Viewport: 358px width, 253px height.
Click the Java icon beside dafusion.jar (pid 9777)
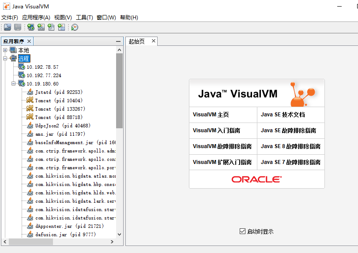click(x=30, y=234)
